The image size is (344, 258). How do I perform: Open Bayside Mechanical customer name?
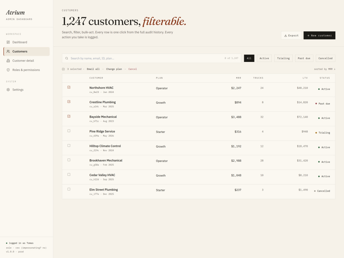point(103,117)
